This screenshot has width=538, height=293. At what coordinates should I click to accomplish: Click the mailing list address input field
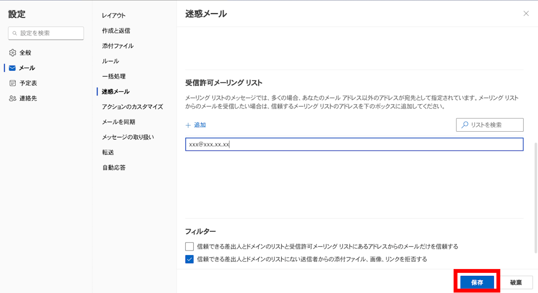354,144
